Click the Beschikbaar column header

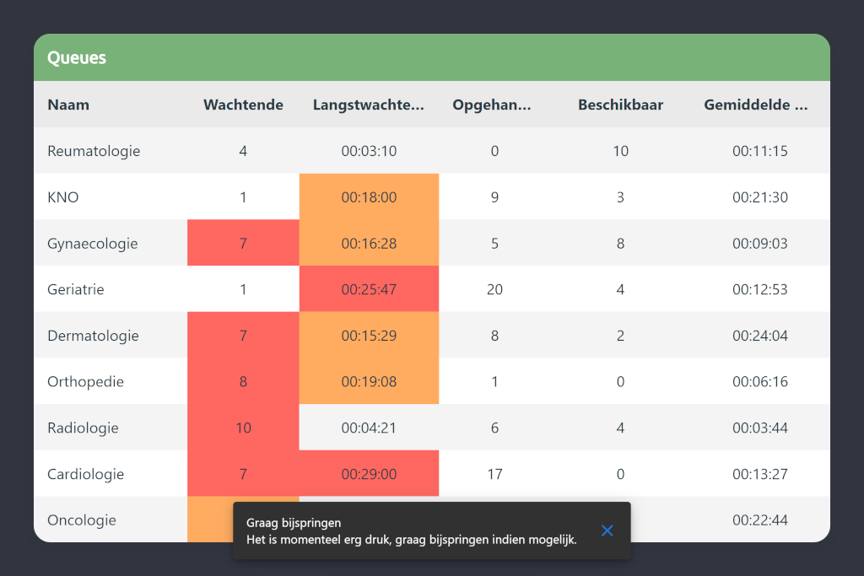(620, 105)
